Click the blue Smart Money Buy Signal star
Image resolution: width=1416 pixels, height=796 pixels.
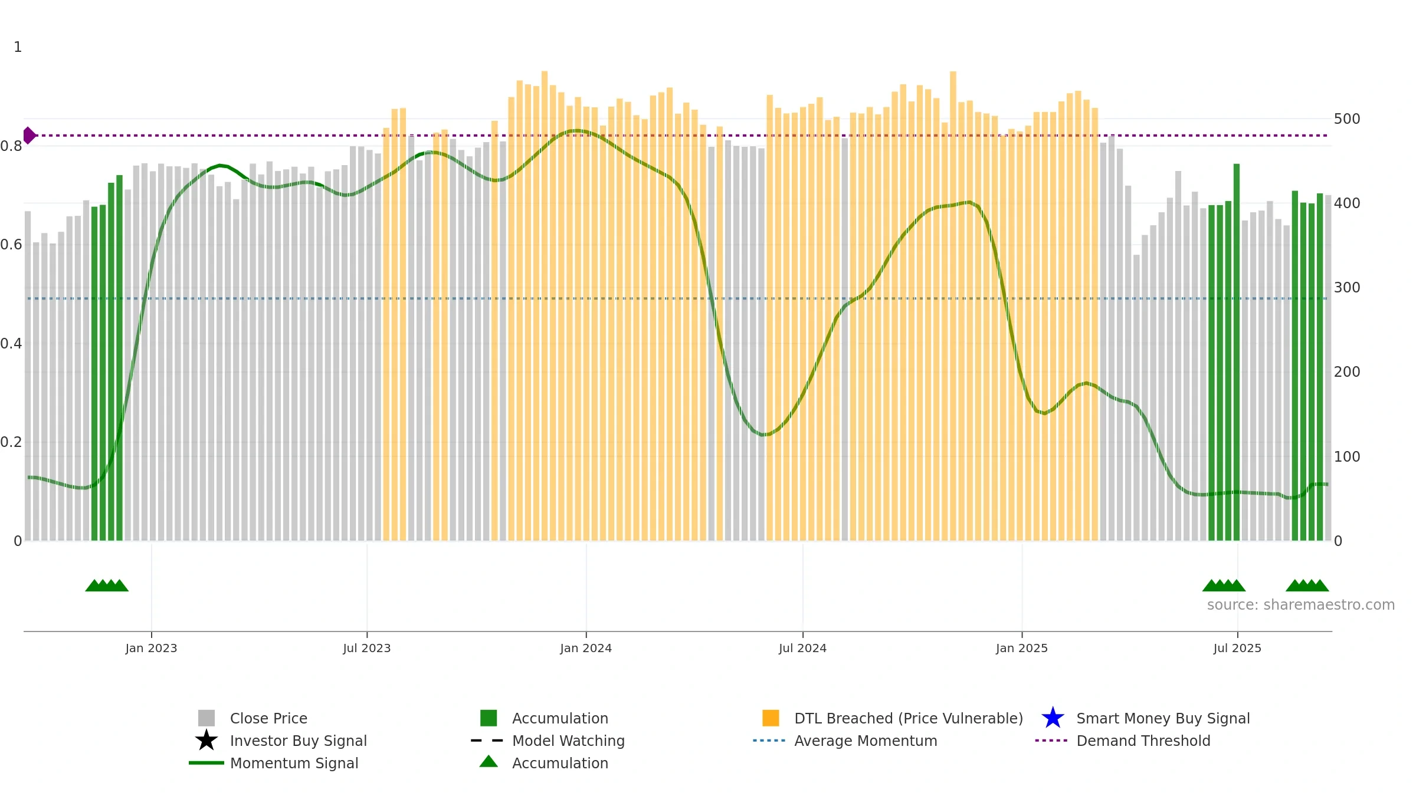click(x=1053, y=718)
